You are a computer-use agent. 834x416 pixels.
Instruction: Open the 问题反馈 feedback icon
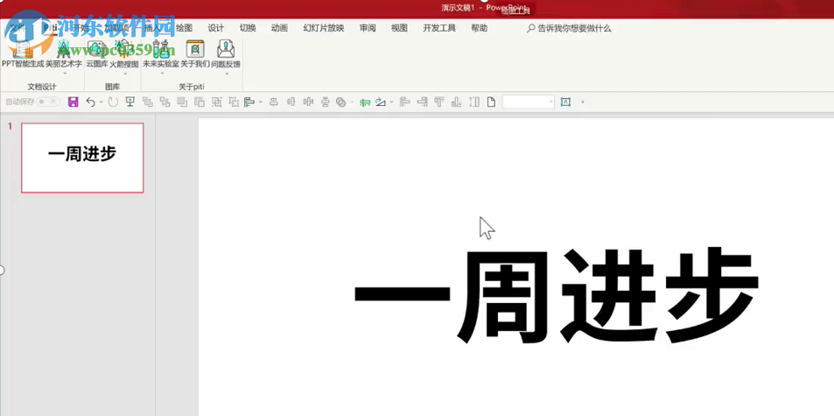[x=226, y=53]
